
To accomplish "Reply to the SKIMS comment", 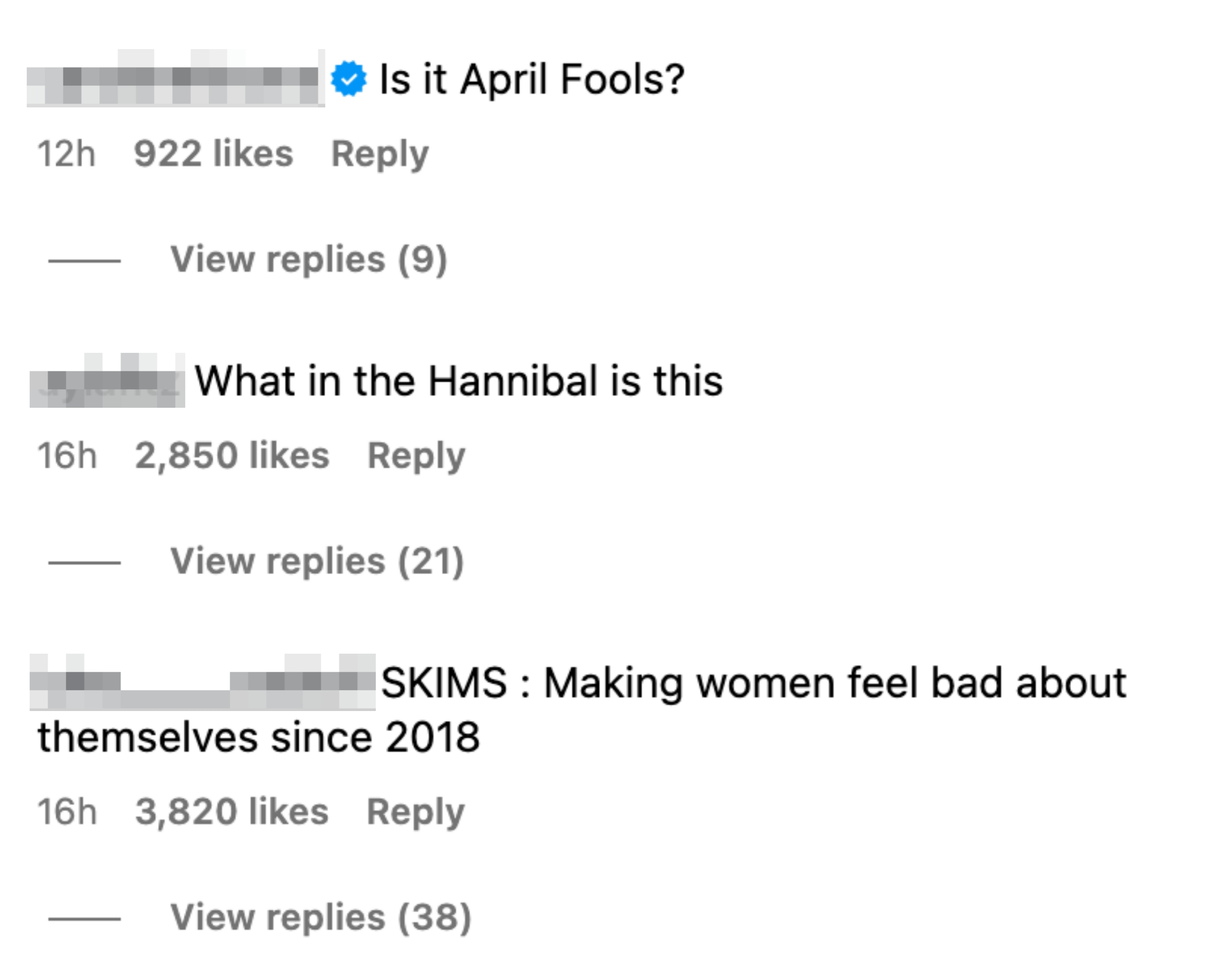I will [415, 812].
